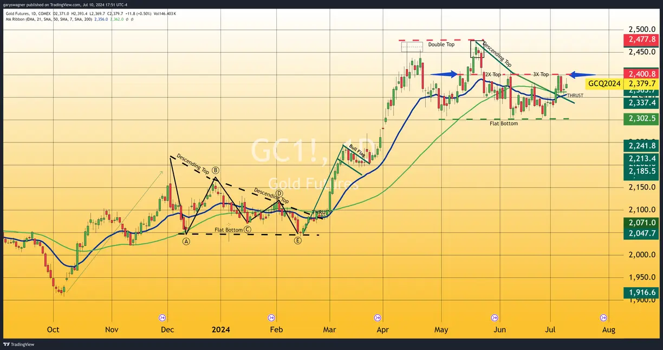Select the circled E wave label
The width and height of the screenshot is (663, 350).
point(298,240)
